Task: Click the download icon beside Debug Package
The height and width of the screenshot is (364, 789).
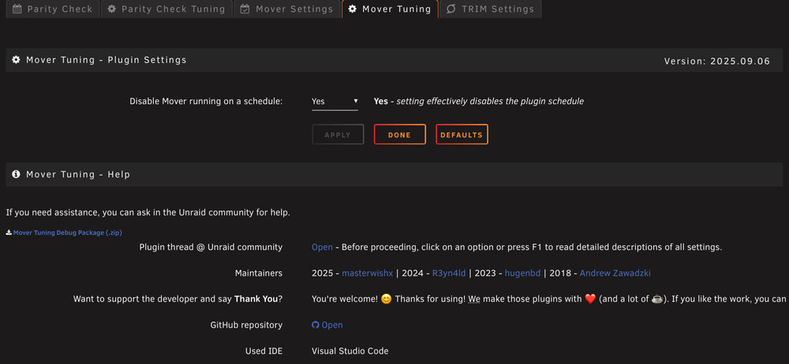Action: coord(9,232)
